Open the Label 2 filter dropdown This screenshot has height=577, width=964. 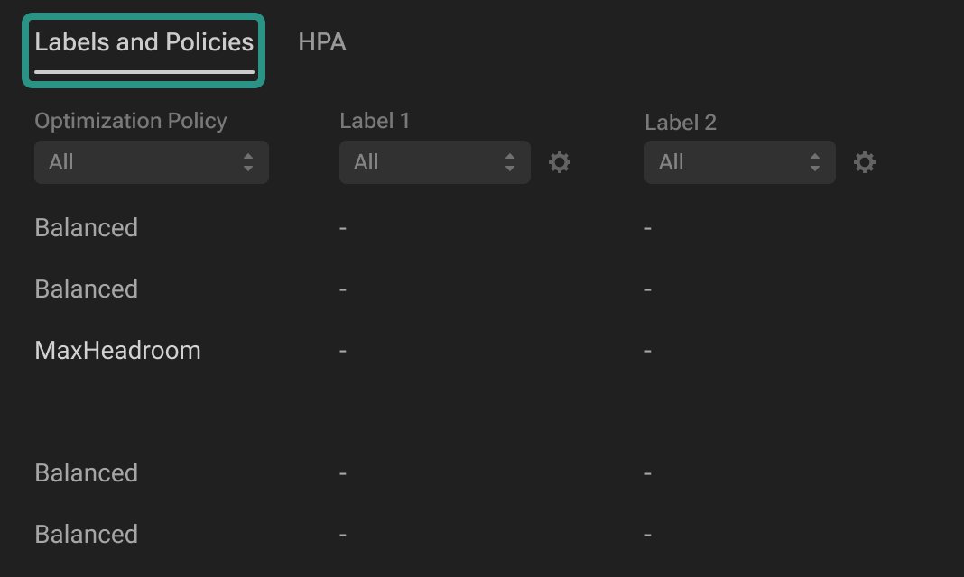tap(739, 162)
